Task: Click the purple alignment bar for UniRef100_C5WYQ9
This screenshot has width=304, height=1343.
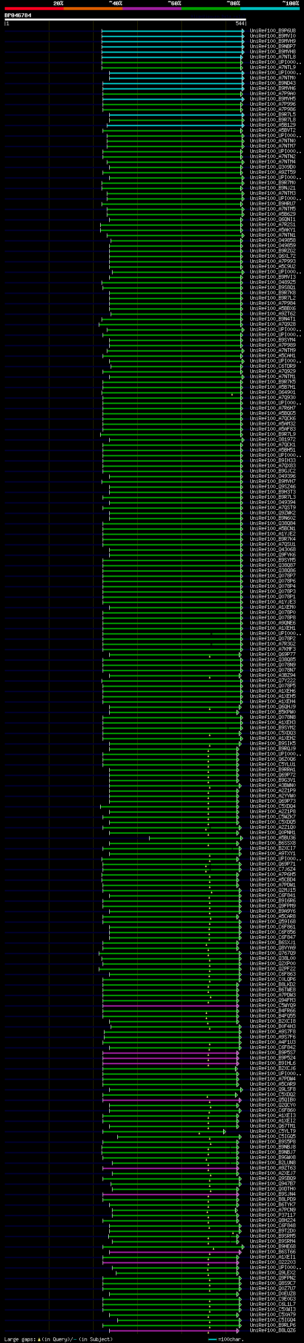Action: tap(170, 1006)
